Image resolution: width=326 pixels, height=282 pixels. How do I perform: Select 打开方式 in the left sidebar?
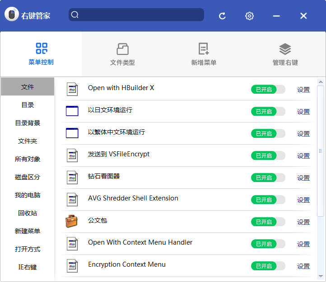pos(28,249)
